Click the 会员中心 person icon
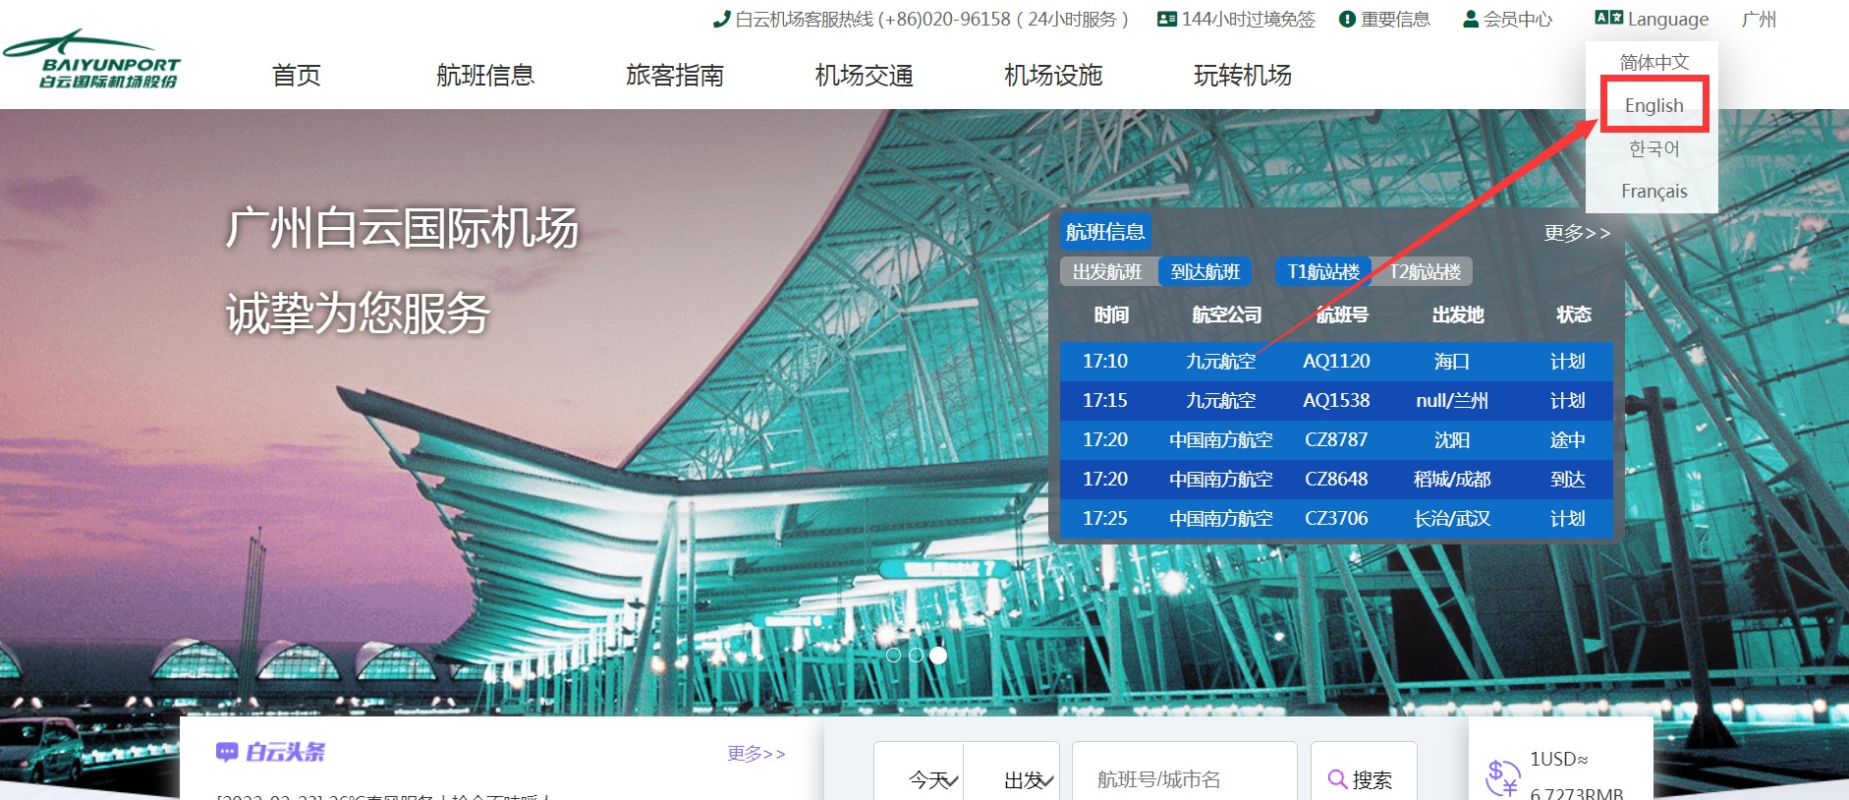 [x=1471, y=20]
